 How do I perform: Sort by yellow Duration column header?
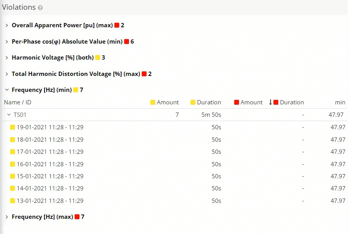click(209, 102)
